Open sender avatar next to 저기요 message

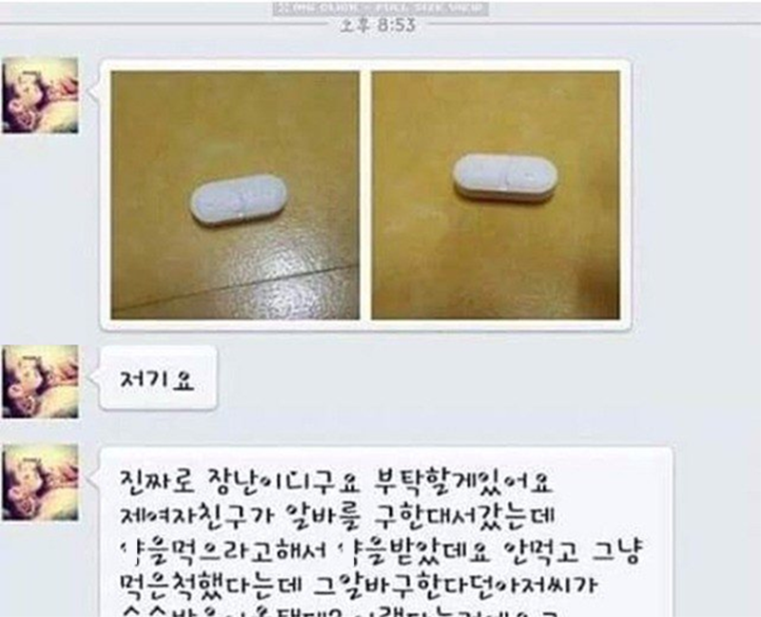click(x=40, y=382)
